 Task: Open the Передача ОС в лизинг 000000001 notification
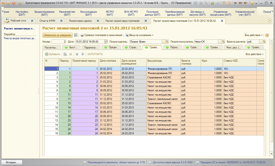[x=231, y=162]
